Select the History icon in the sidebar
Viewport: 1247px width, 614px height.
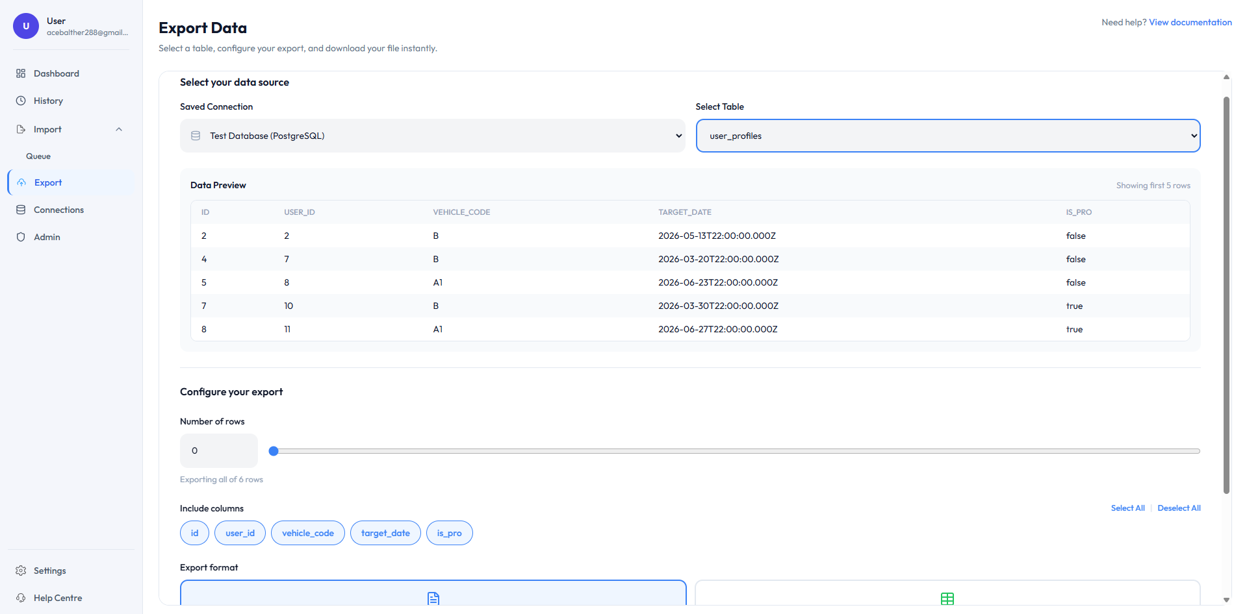[21, 101]
